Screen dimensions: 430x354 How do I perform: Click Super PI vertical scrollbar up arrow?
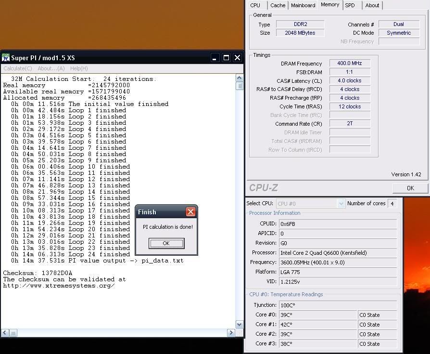click(x=240, y=78)
